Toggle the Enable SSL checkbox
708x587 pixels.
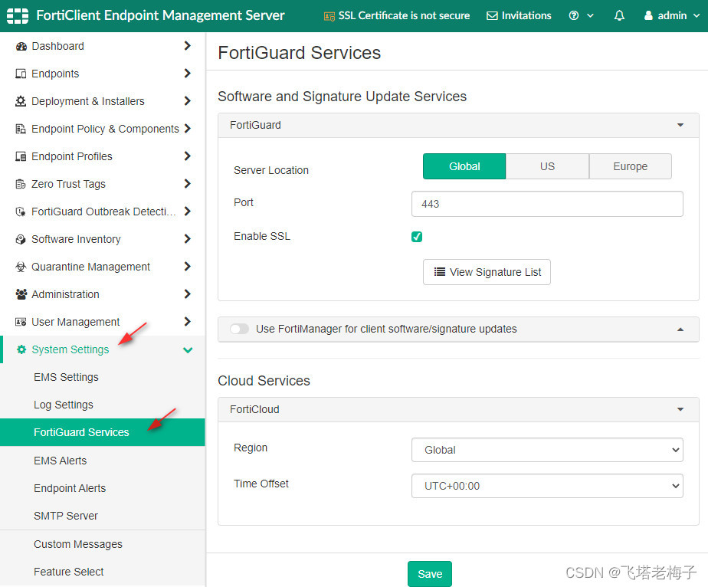(x=417, y=237)
